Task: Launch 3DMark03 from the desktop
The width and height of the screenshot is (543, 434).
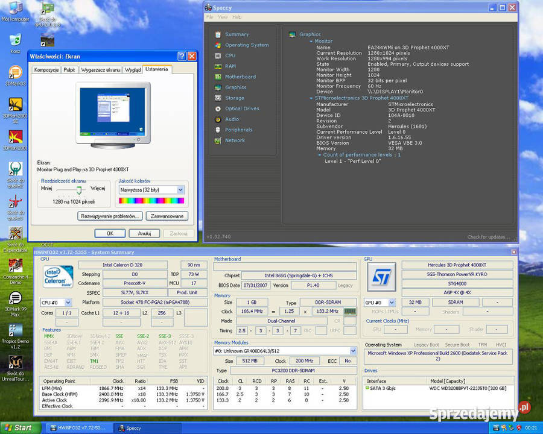Action: click(x=13, y=72)
